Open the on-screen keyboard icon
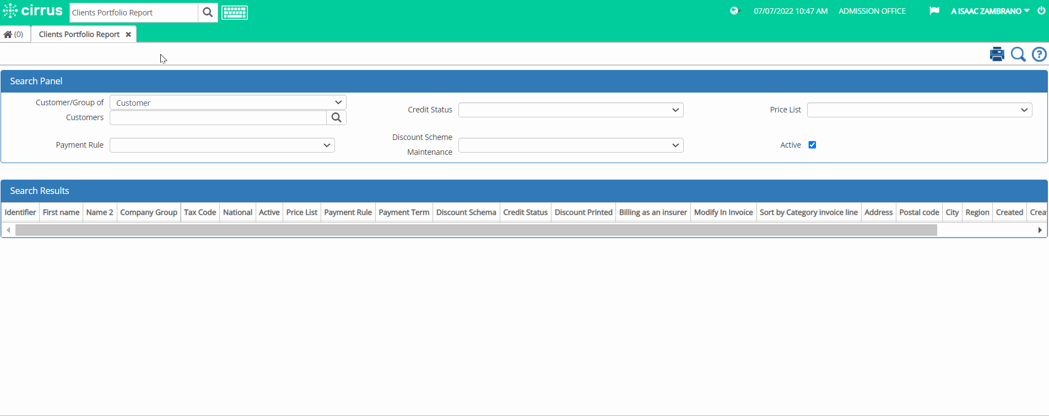Image resolution: width=1049 pixels, height=416 pixels. [235, 13]
